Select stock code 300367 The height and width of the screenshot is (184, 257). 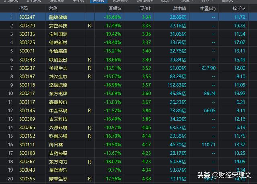pos(27,162)
